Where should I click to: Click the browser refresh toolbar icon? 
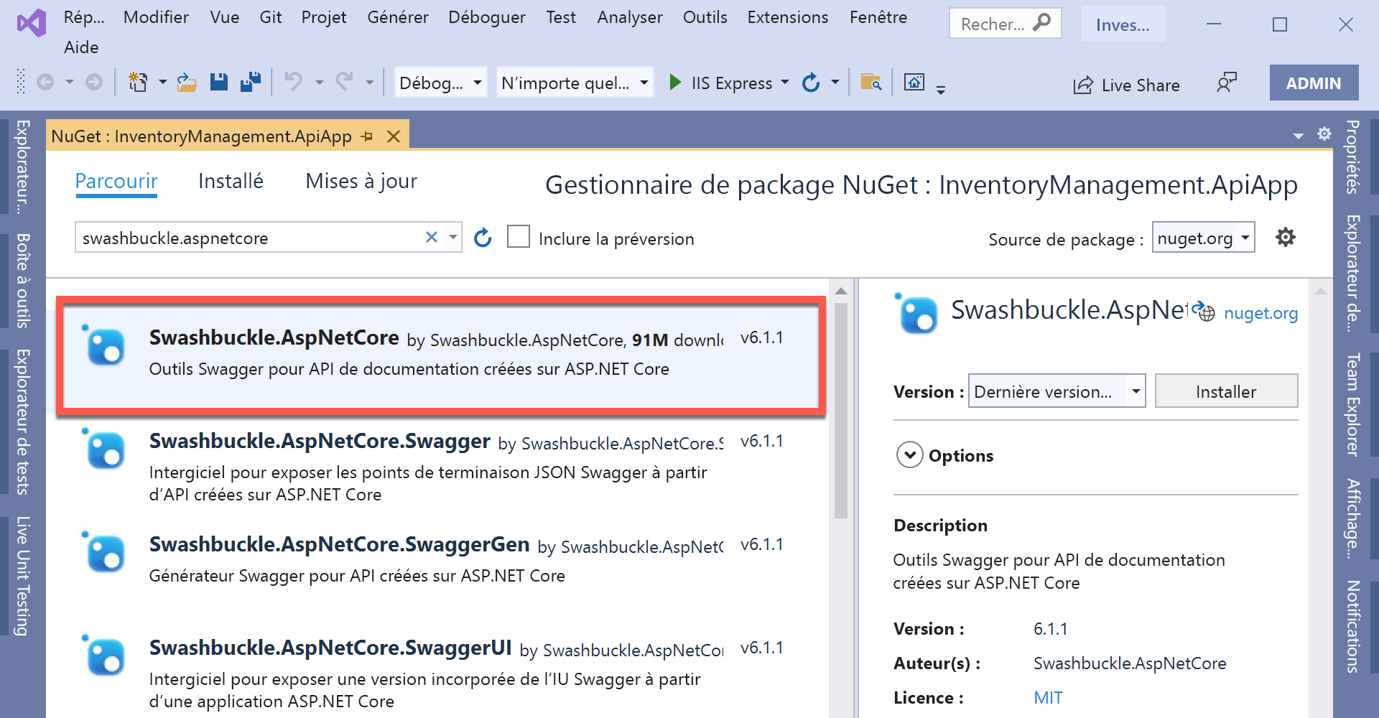coord(811,83)
